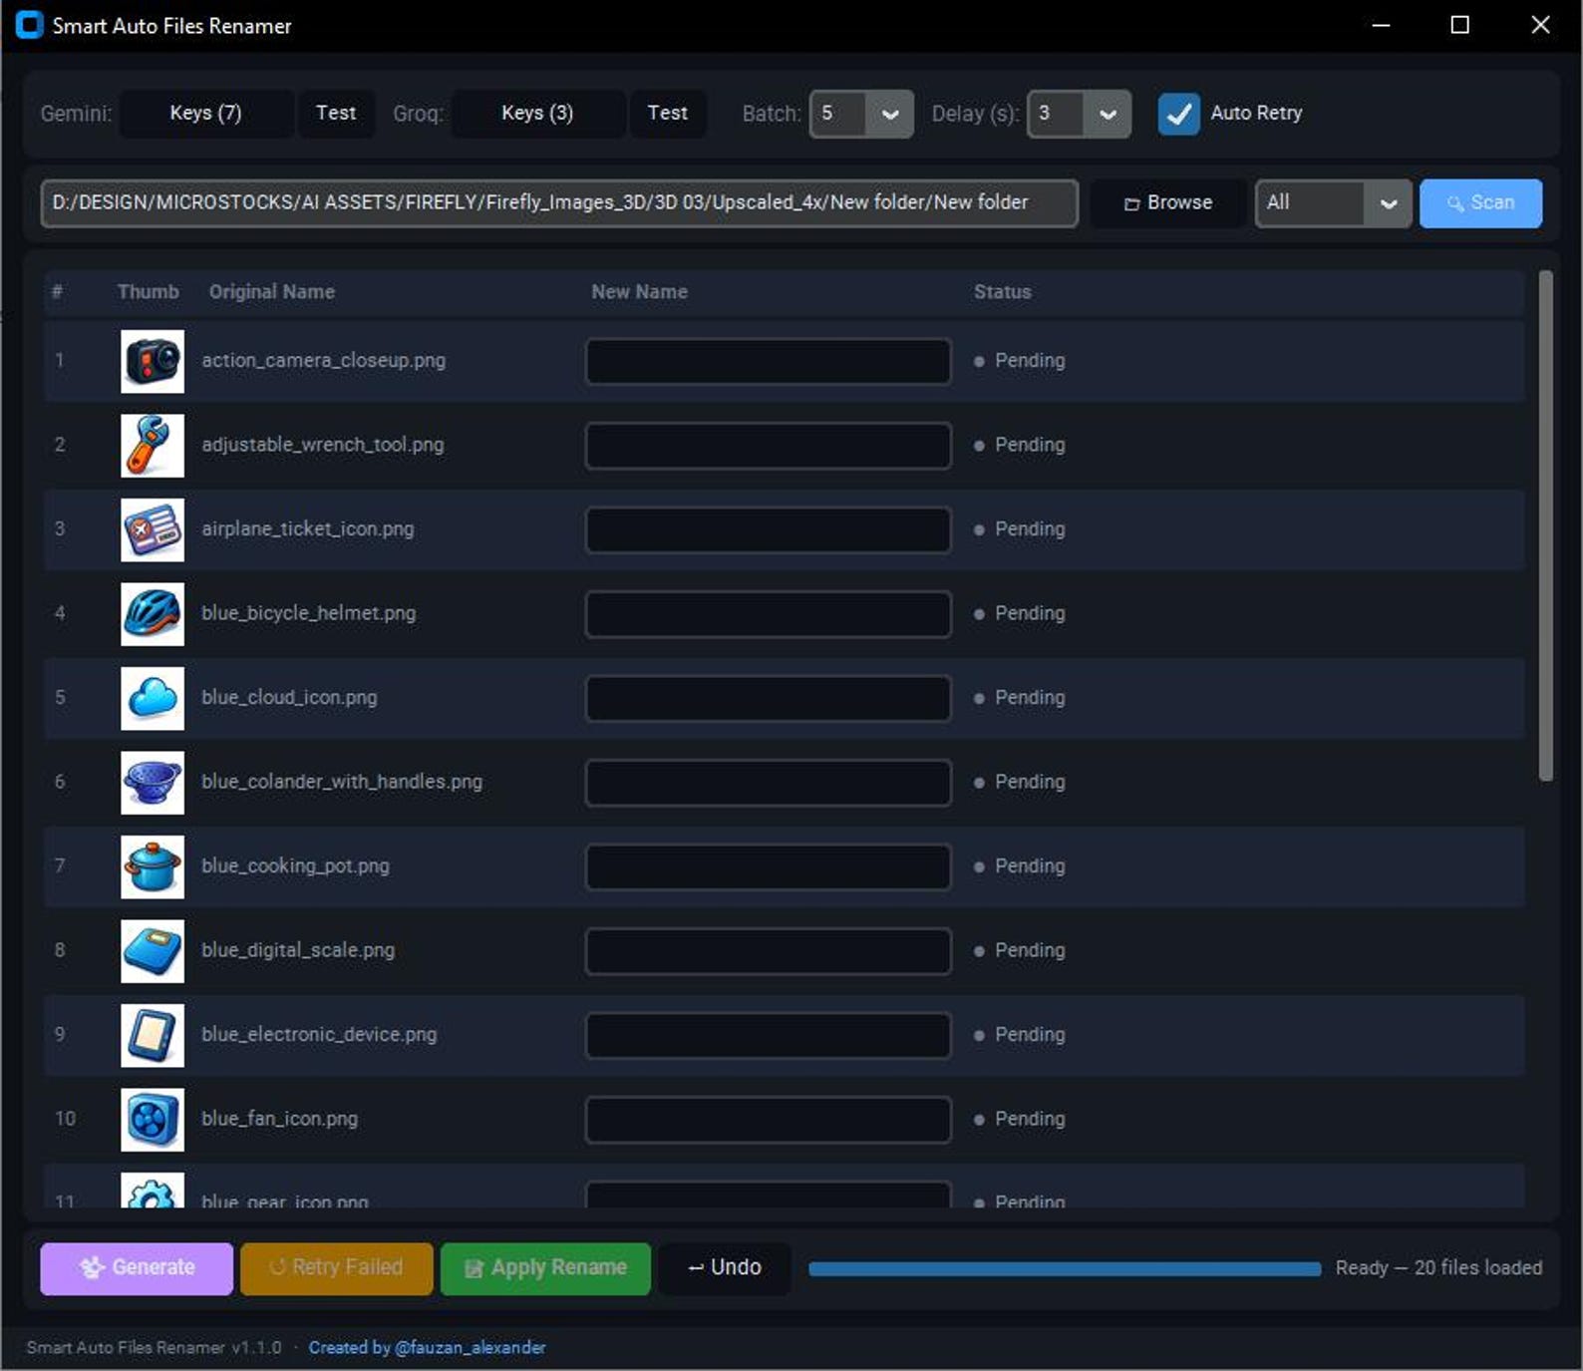This screenshot has height=1371, width=1583.
Task: Minimize the Smart Auto Files Renamer window
Action: [1381, 25]
